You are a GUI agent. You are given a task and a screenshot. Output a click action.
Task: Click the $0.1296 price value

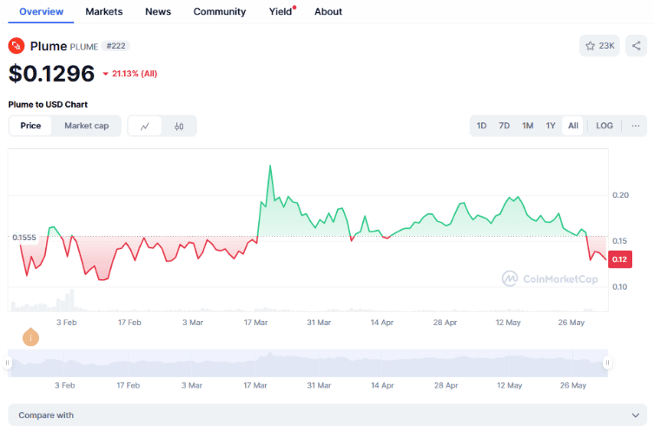point(52,74)
